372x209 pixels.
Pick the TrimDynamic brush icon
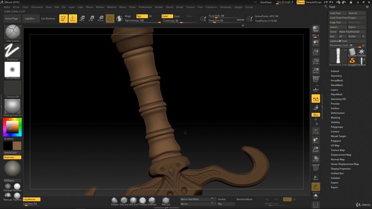click(x=142, y=201)
